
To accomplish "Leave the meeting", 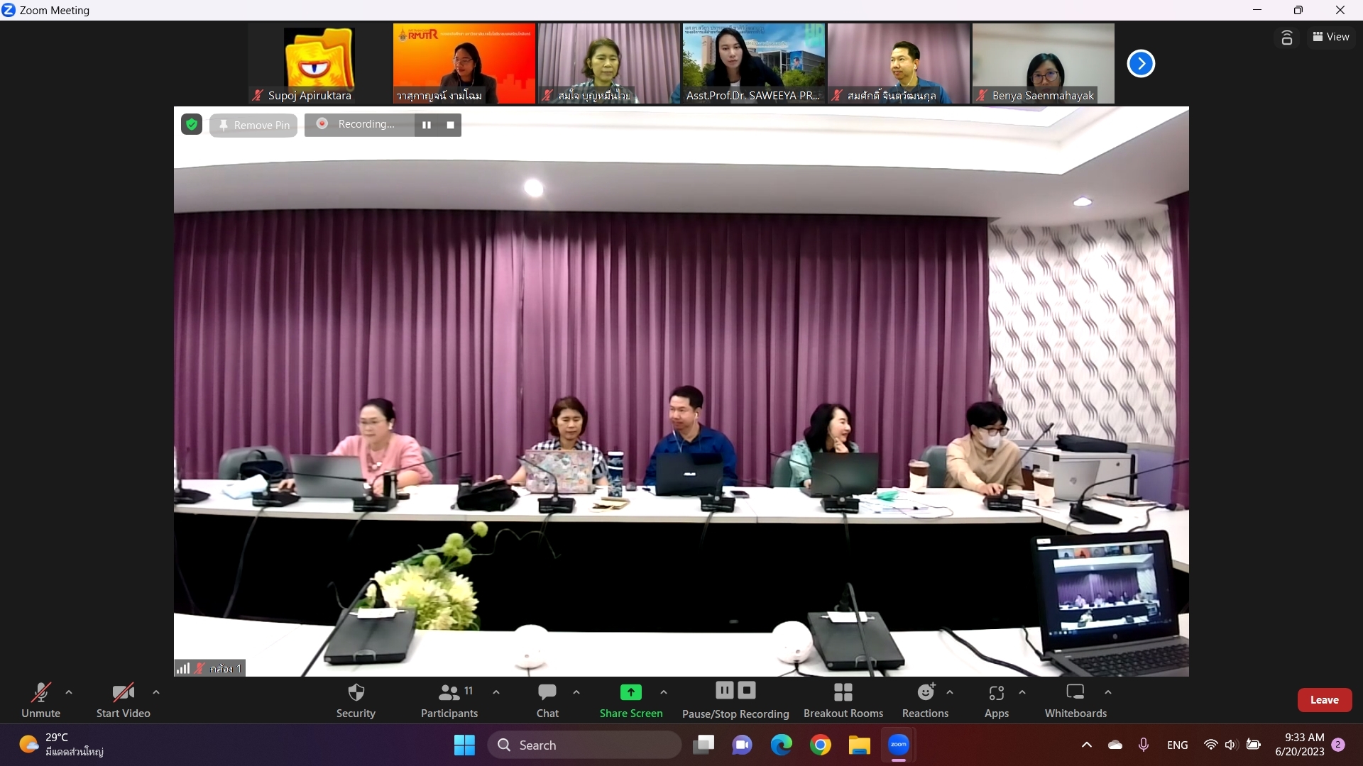I will [1325, 700].
